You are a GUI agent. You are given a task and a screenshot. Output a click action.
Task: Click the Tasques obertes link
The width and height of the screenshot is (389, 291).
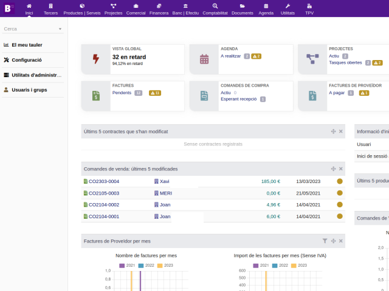[x=345, y=62]
